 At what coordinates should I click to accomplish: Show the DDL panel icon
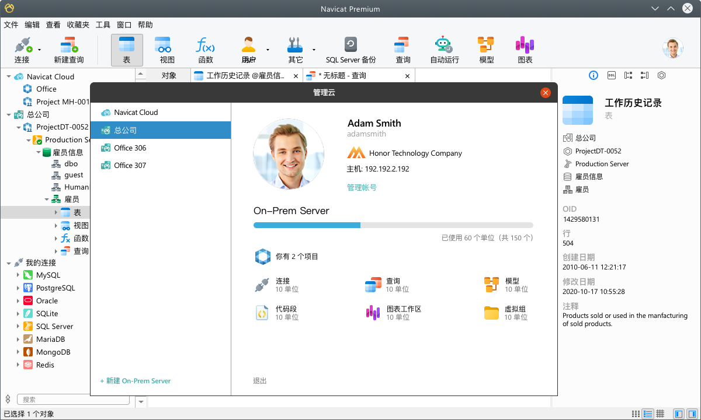coord(612,75)
